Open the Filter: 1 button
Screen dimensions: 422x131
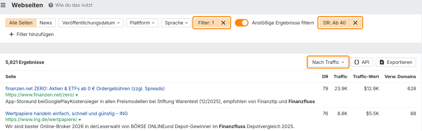pos(206,23)
